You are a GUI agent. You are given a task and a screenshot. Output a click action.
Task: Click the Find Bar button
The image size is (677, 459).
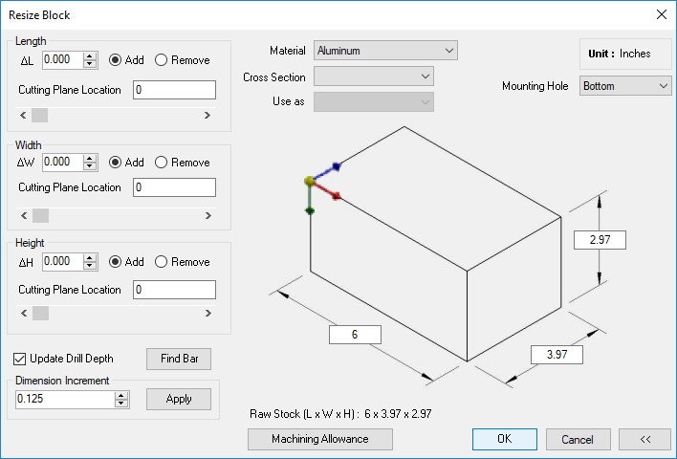(179, 359)
